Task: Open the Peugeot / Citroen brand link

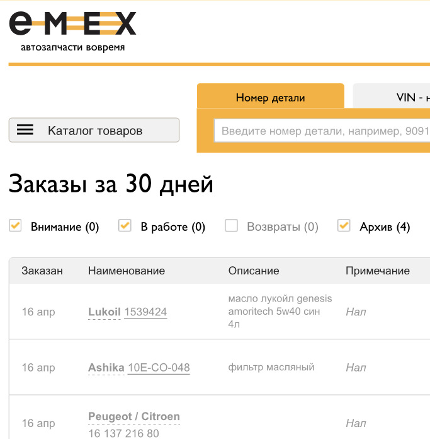Action: point(134,416)
